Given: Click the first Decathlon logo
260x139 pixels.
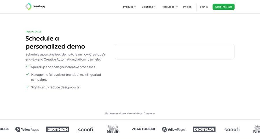Looking at the screenshot, I should coord(57,130).
